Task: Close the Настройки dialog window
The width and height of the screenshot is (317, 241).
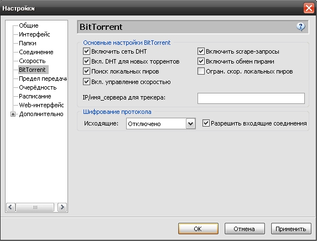Action: (x=309, y=8)
